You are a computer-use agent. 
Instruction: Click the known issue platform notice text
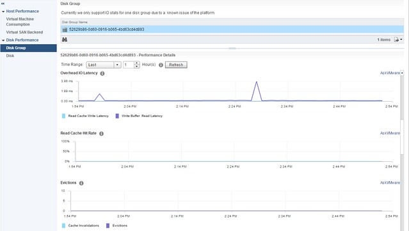(x=138, y=13)
